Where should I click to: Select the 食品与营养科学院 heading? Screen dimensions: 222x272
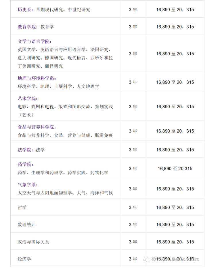[x=37, y=127]
